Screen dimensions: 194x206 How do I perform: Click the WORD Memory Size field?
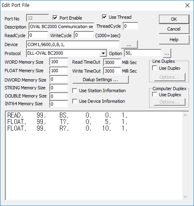tap(59, 62)
